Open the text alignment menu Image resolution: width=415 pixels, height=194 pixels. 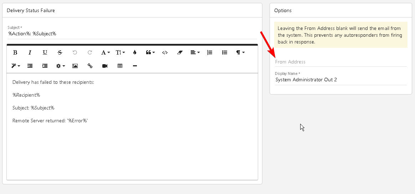pos(195,52)
